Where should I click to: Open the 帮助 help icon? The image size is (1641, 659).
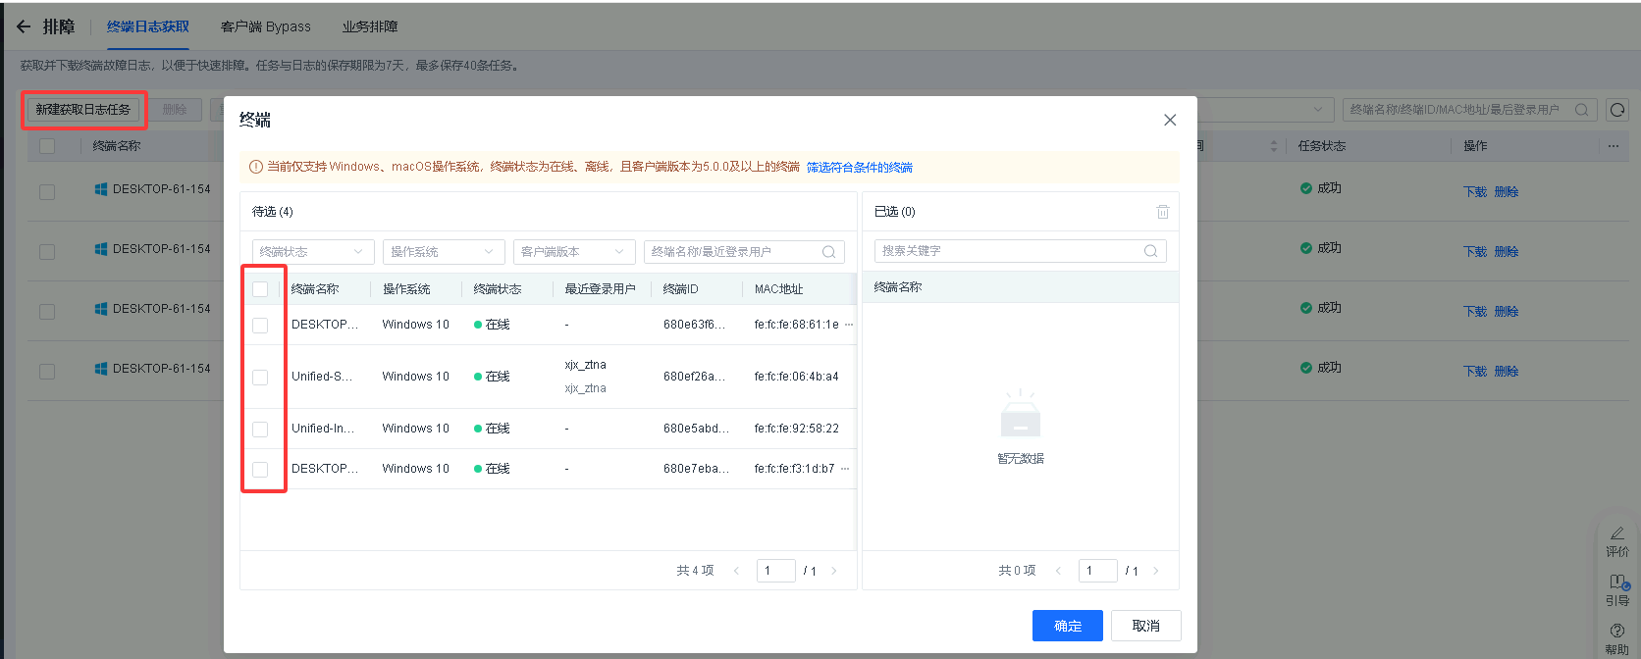click(1616, 637)
